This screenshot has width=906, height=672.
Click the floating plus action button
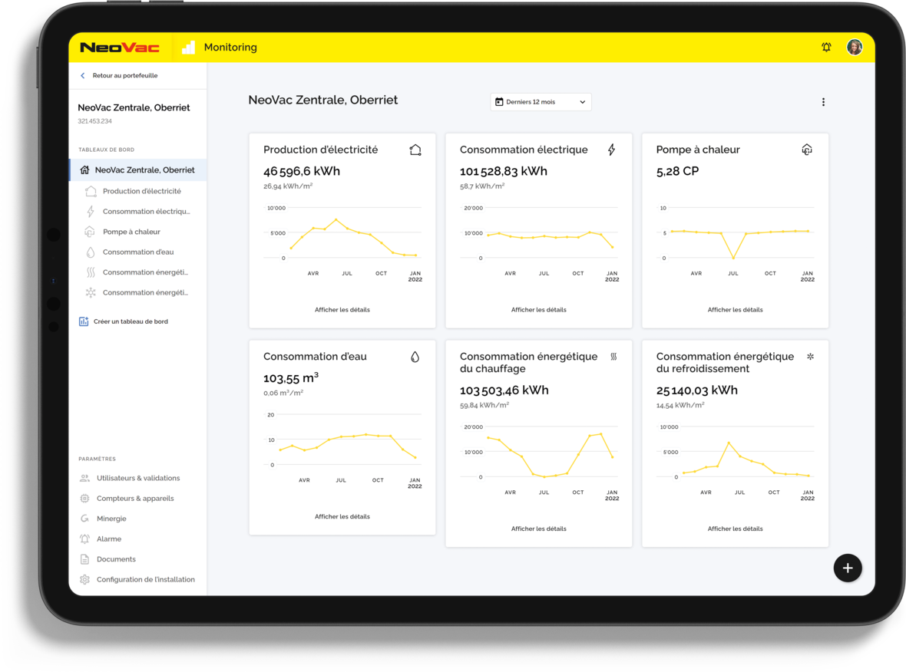[848, 568]
